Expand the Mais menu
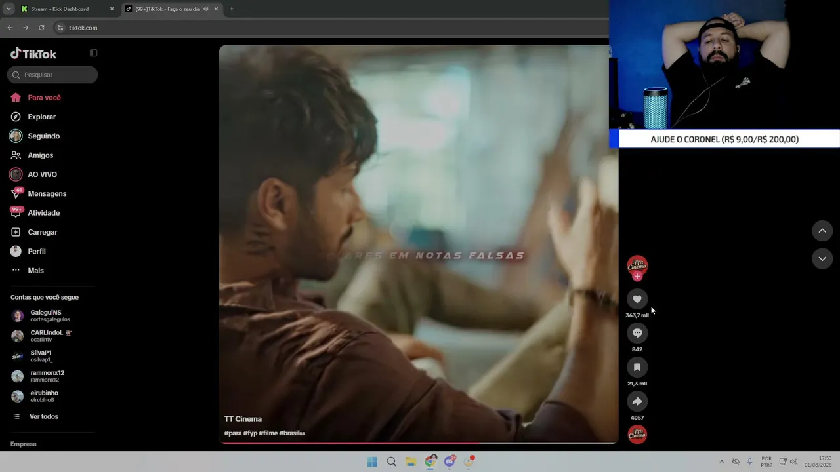This screenshot has height=472, width=840. (x=35, y=271)
